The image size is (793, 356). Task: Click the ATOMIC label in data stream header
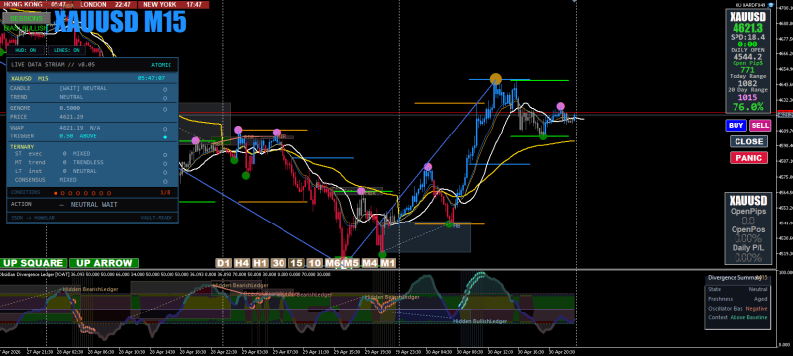[x=161, y=65]
